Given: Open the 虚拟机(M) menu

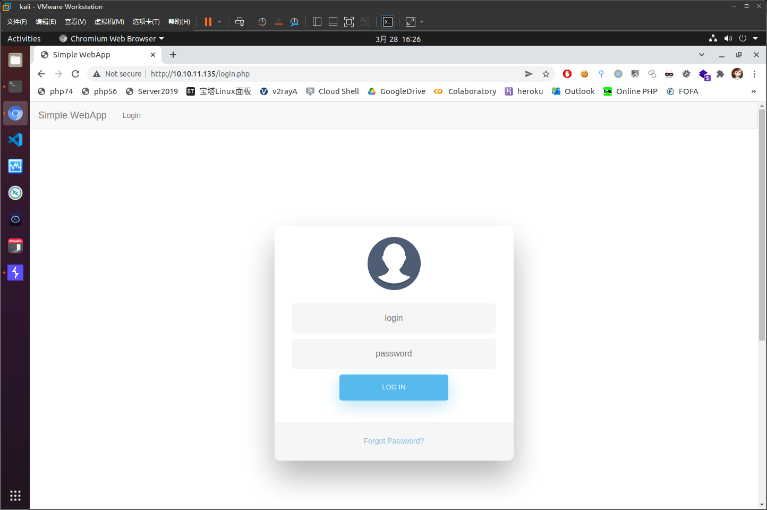Looking at the screenshot, I should click(x=109, y=22).
